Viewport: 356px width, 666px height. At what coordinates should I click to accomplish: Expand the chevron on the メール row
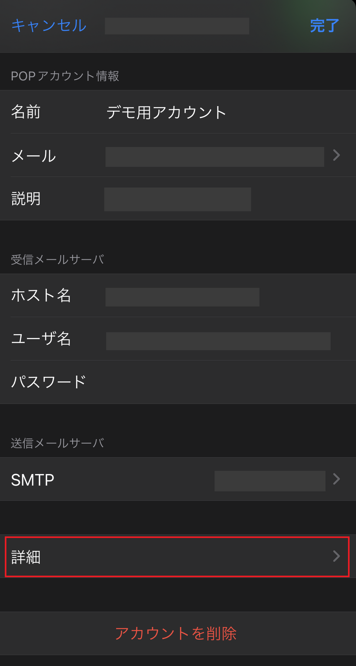point(336,155)
